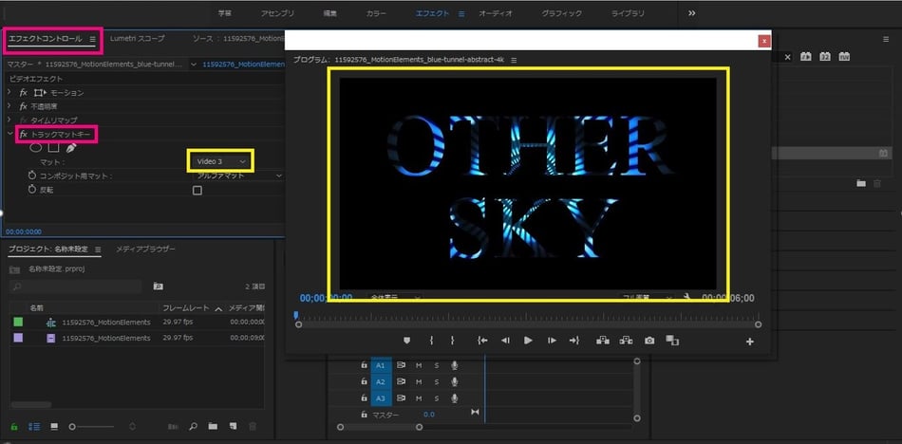
Task: Click the Project panel thumbnail zoom slider
Action: pos(74,427)
